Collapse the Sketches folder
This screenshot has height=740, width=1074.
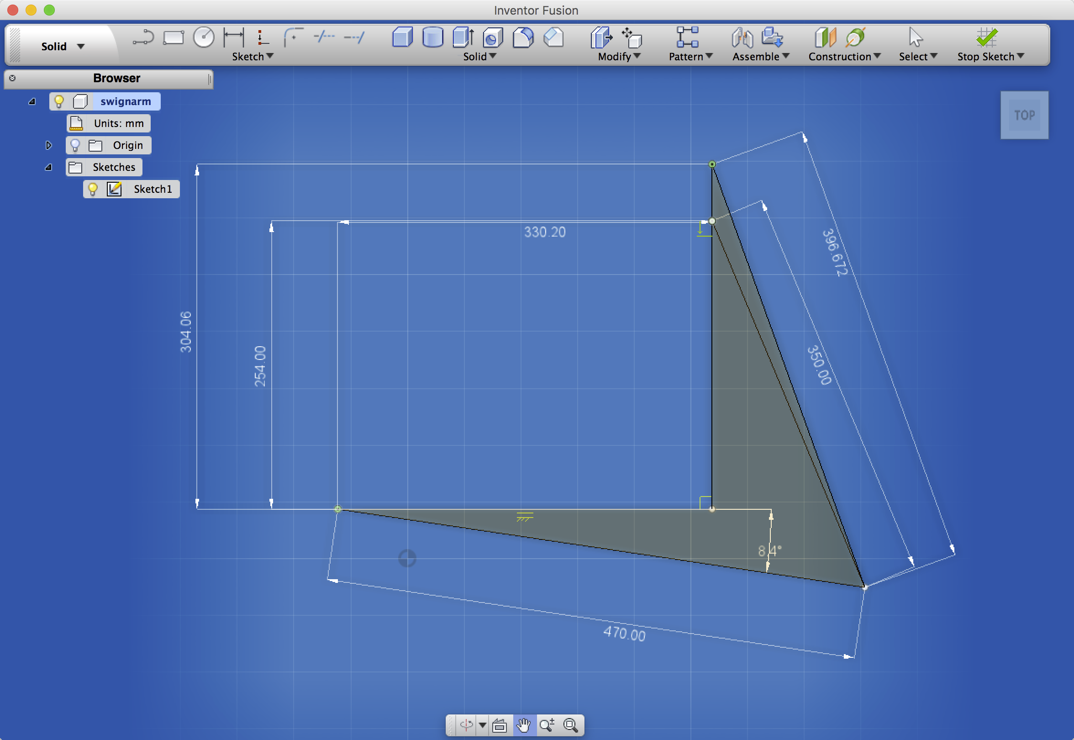pos(48,167)
